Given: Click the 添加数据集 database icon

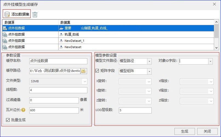Looking at the screenshot, I should pos(7,14).
